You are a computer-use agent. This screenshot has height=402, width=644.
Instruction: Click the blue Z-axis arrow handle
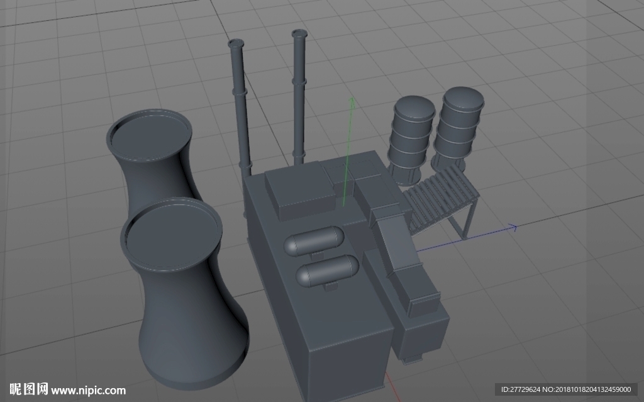click(512, 227)
